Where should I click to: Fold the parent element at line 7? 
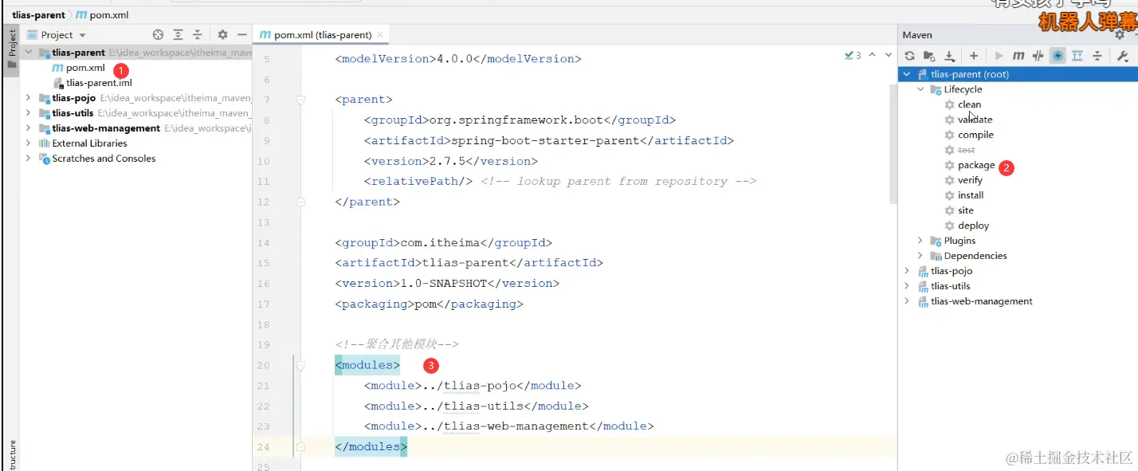tap(300, 100)
